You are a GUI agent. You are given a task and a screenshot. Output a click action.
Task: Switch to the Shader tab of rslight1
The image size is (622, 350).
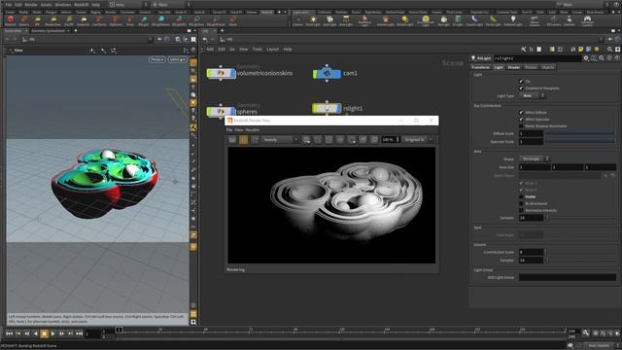tap(514, 67)
